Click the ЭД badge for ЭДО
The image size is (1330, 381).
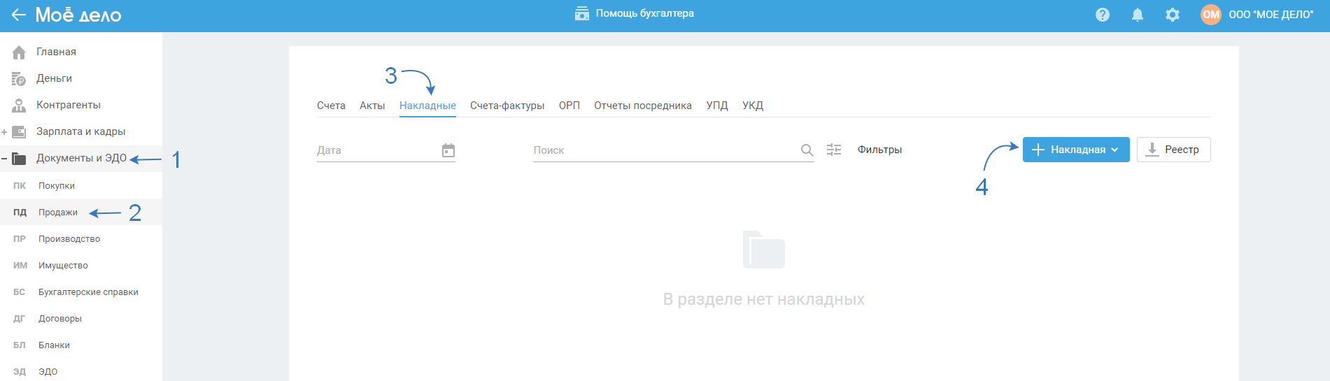tap(20, 372)
